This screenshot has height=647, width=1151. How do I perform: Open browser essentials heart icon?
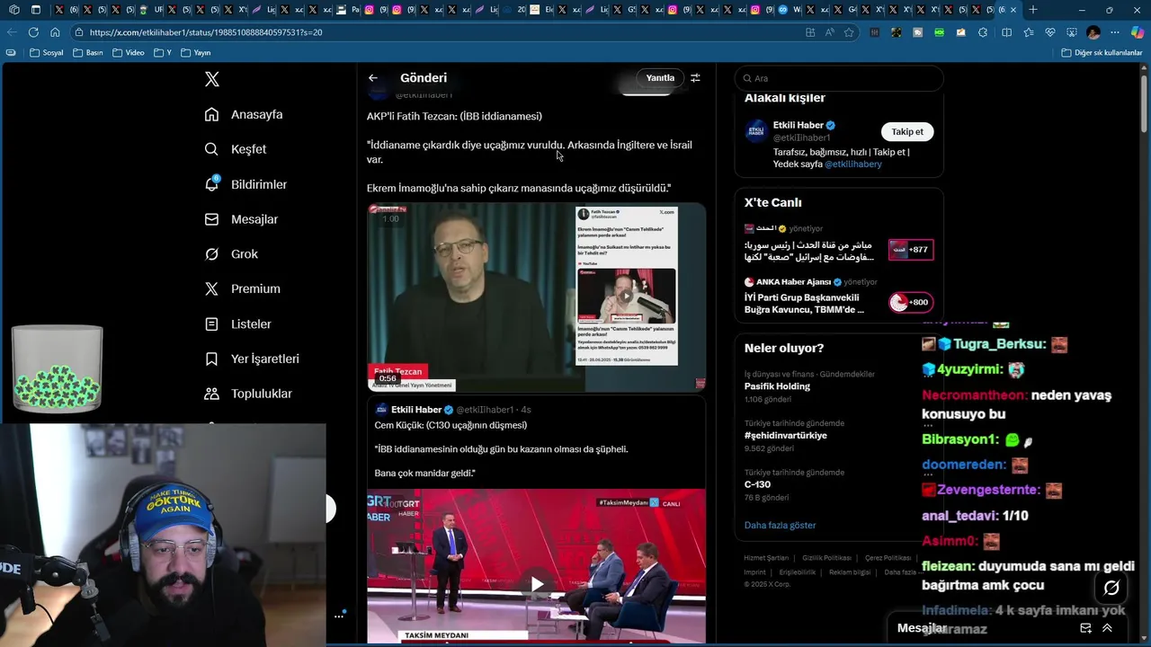[1049, 32]
